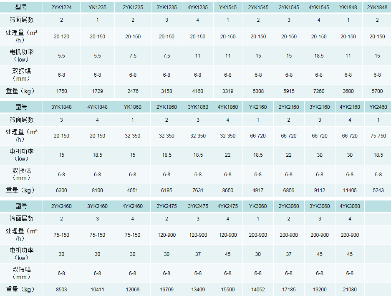
Task: Select the 3YK1848 model header cell
Action: 61,107
